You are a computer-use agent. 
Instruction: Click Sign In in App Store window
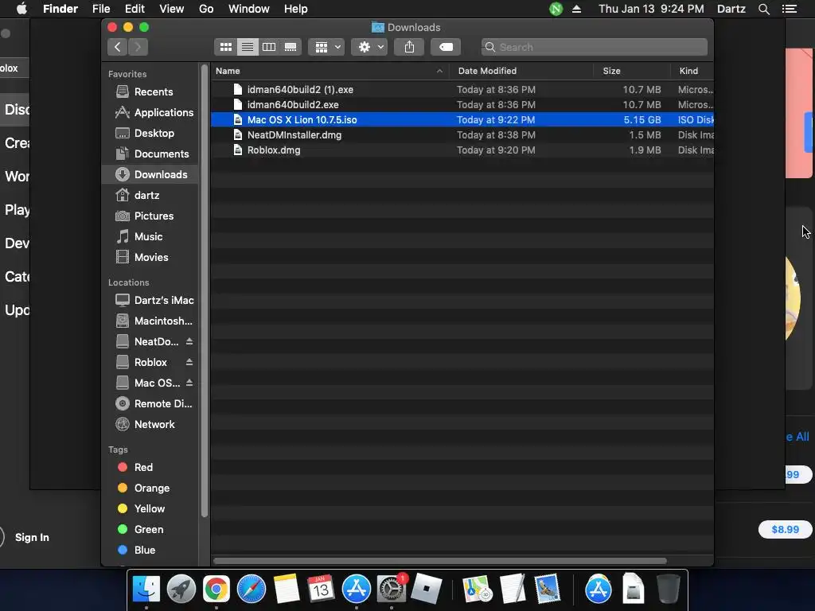tap(32, 538)
